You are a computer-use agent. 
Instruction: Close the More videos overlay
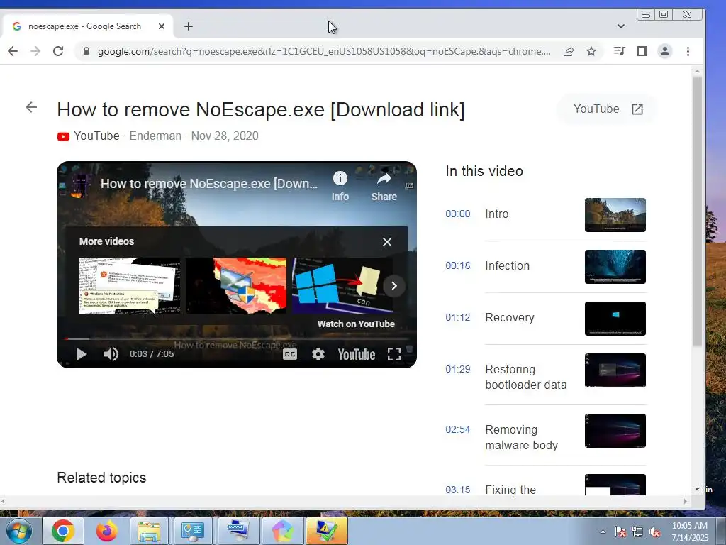pos(387,242)
